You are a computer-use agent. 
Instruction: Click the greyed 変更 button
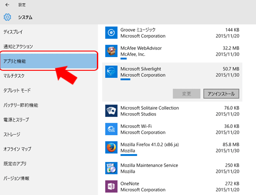(186, 94)
